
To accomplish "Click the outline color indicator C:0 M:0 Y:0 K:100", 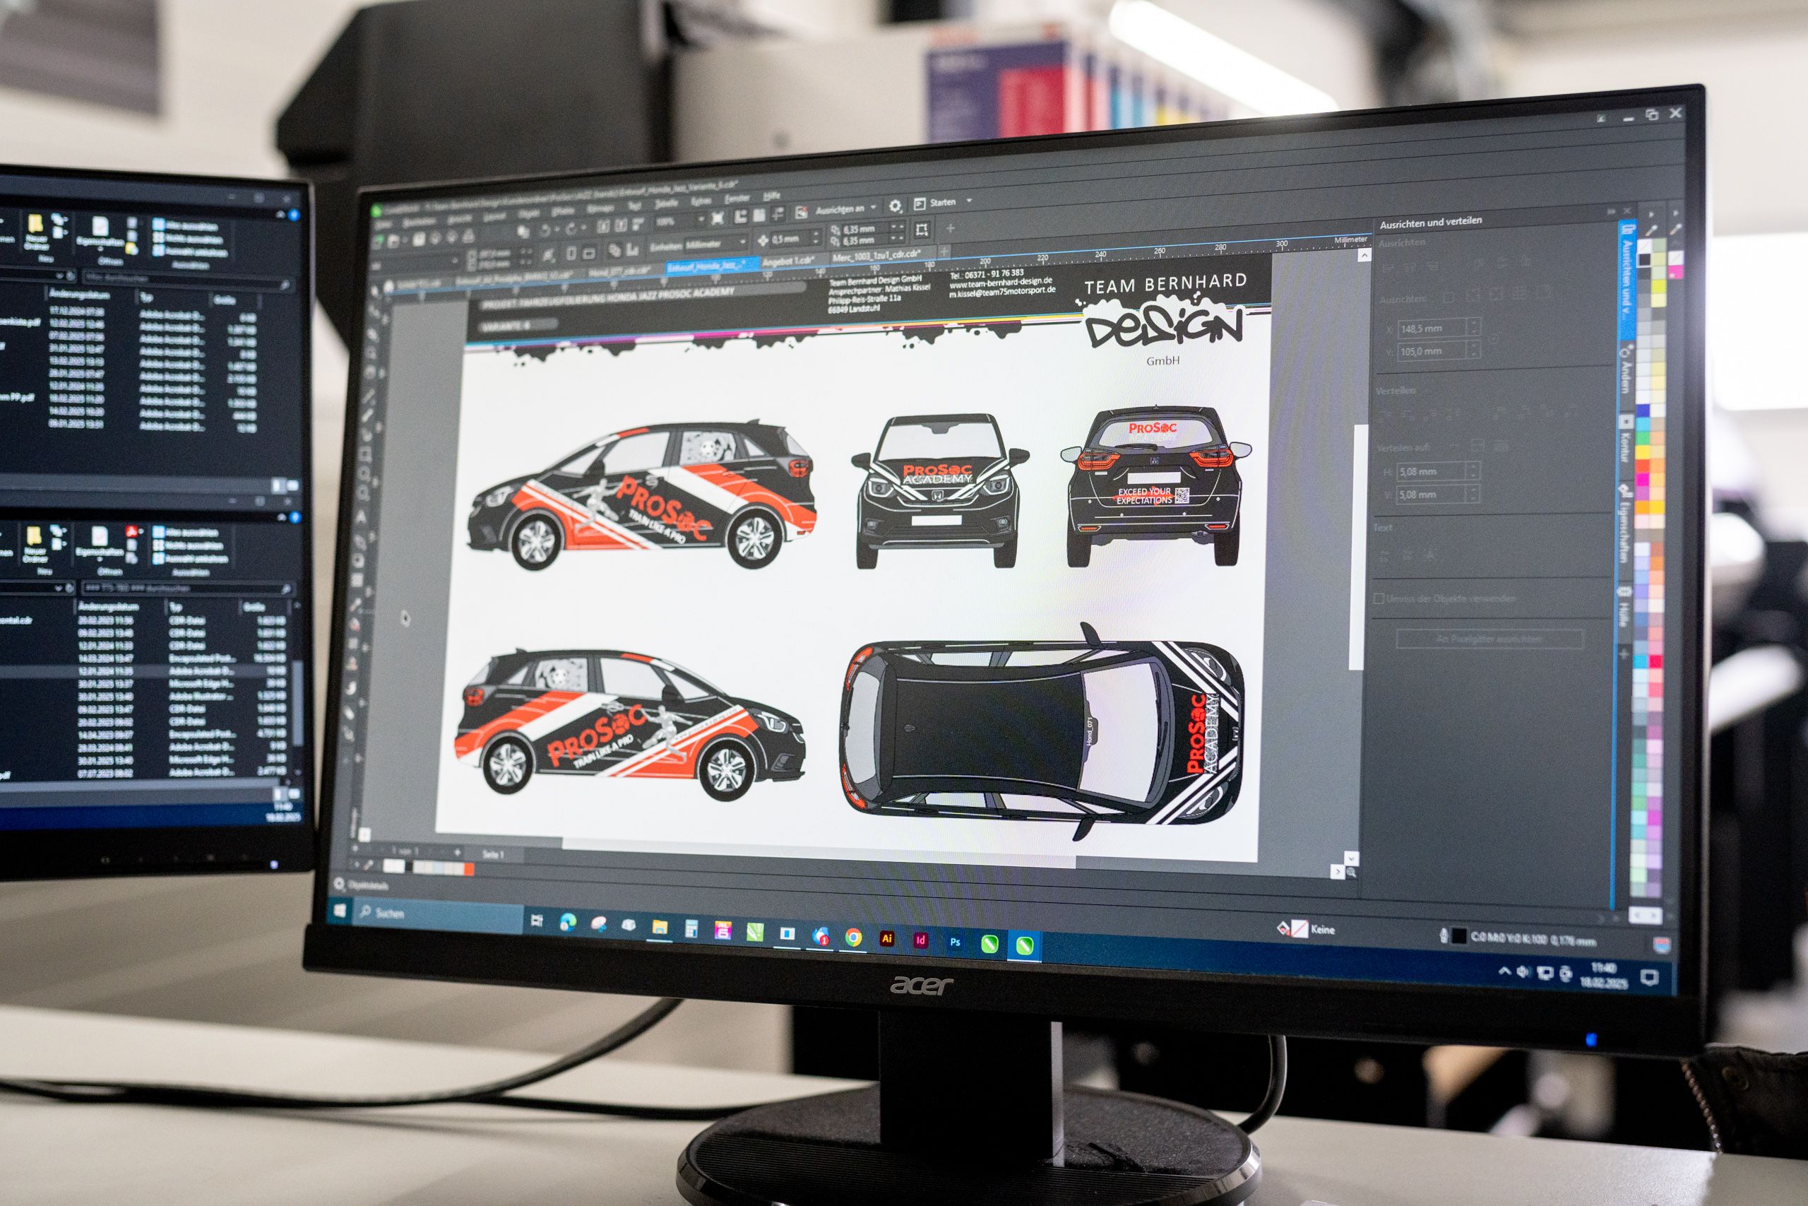I will tap(1518, 938).
